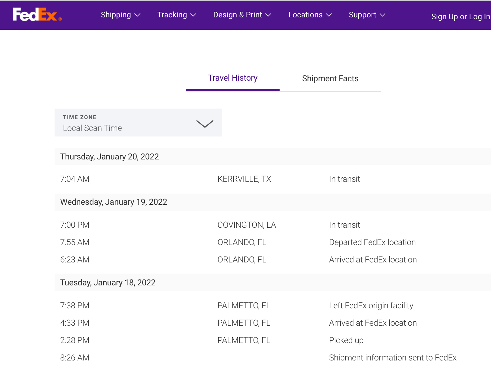Click the FedEx logo
Viewport: 491px width, 371px height.
pos(37,15)
